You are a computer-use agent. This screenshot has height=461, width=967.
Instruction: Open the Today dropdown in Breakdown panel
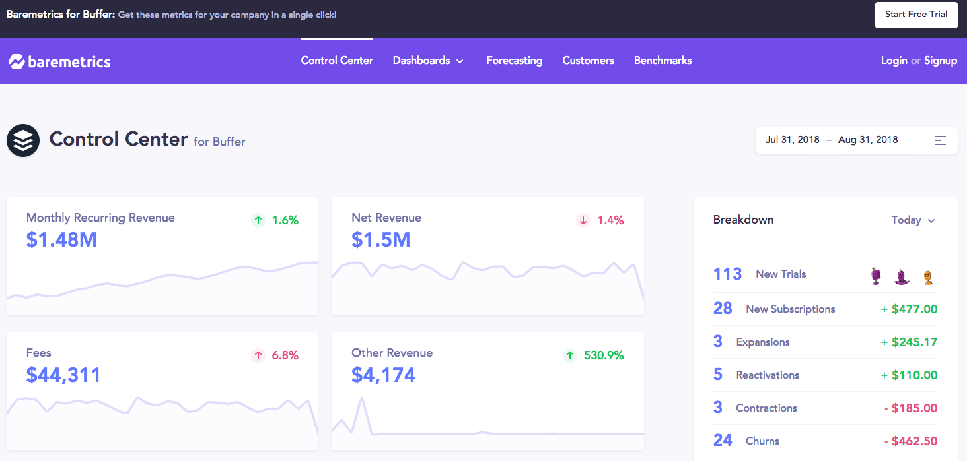[x=913, y=220]
